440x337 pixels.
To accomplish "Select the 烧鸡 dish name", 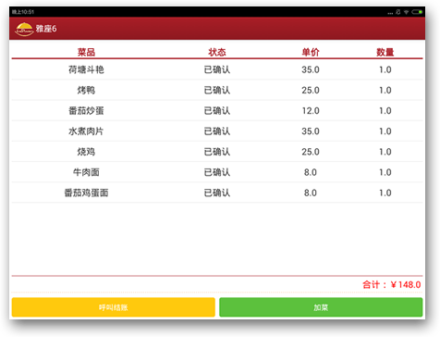I will click(x=86, y=152).
